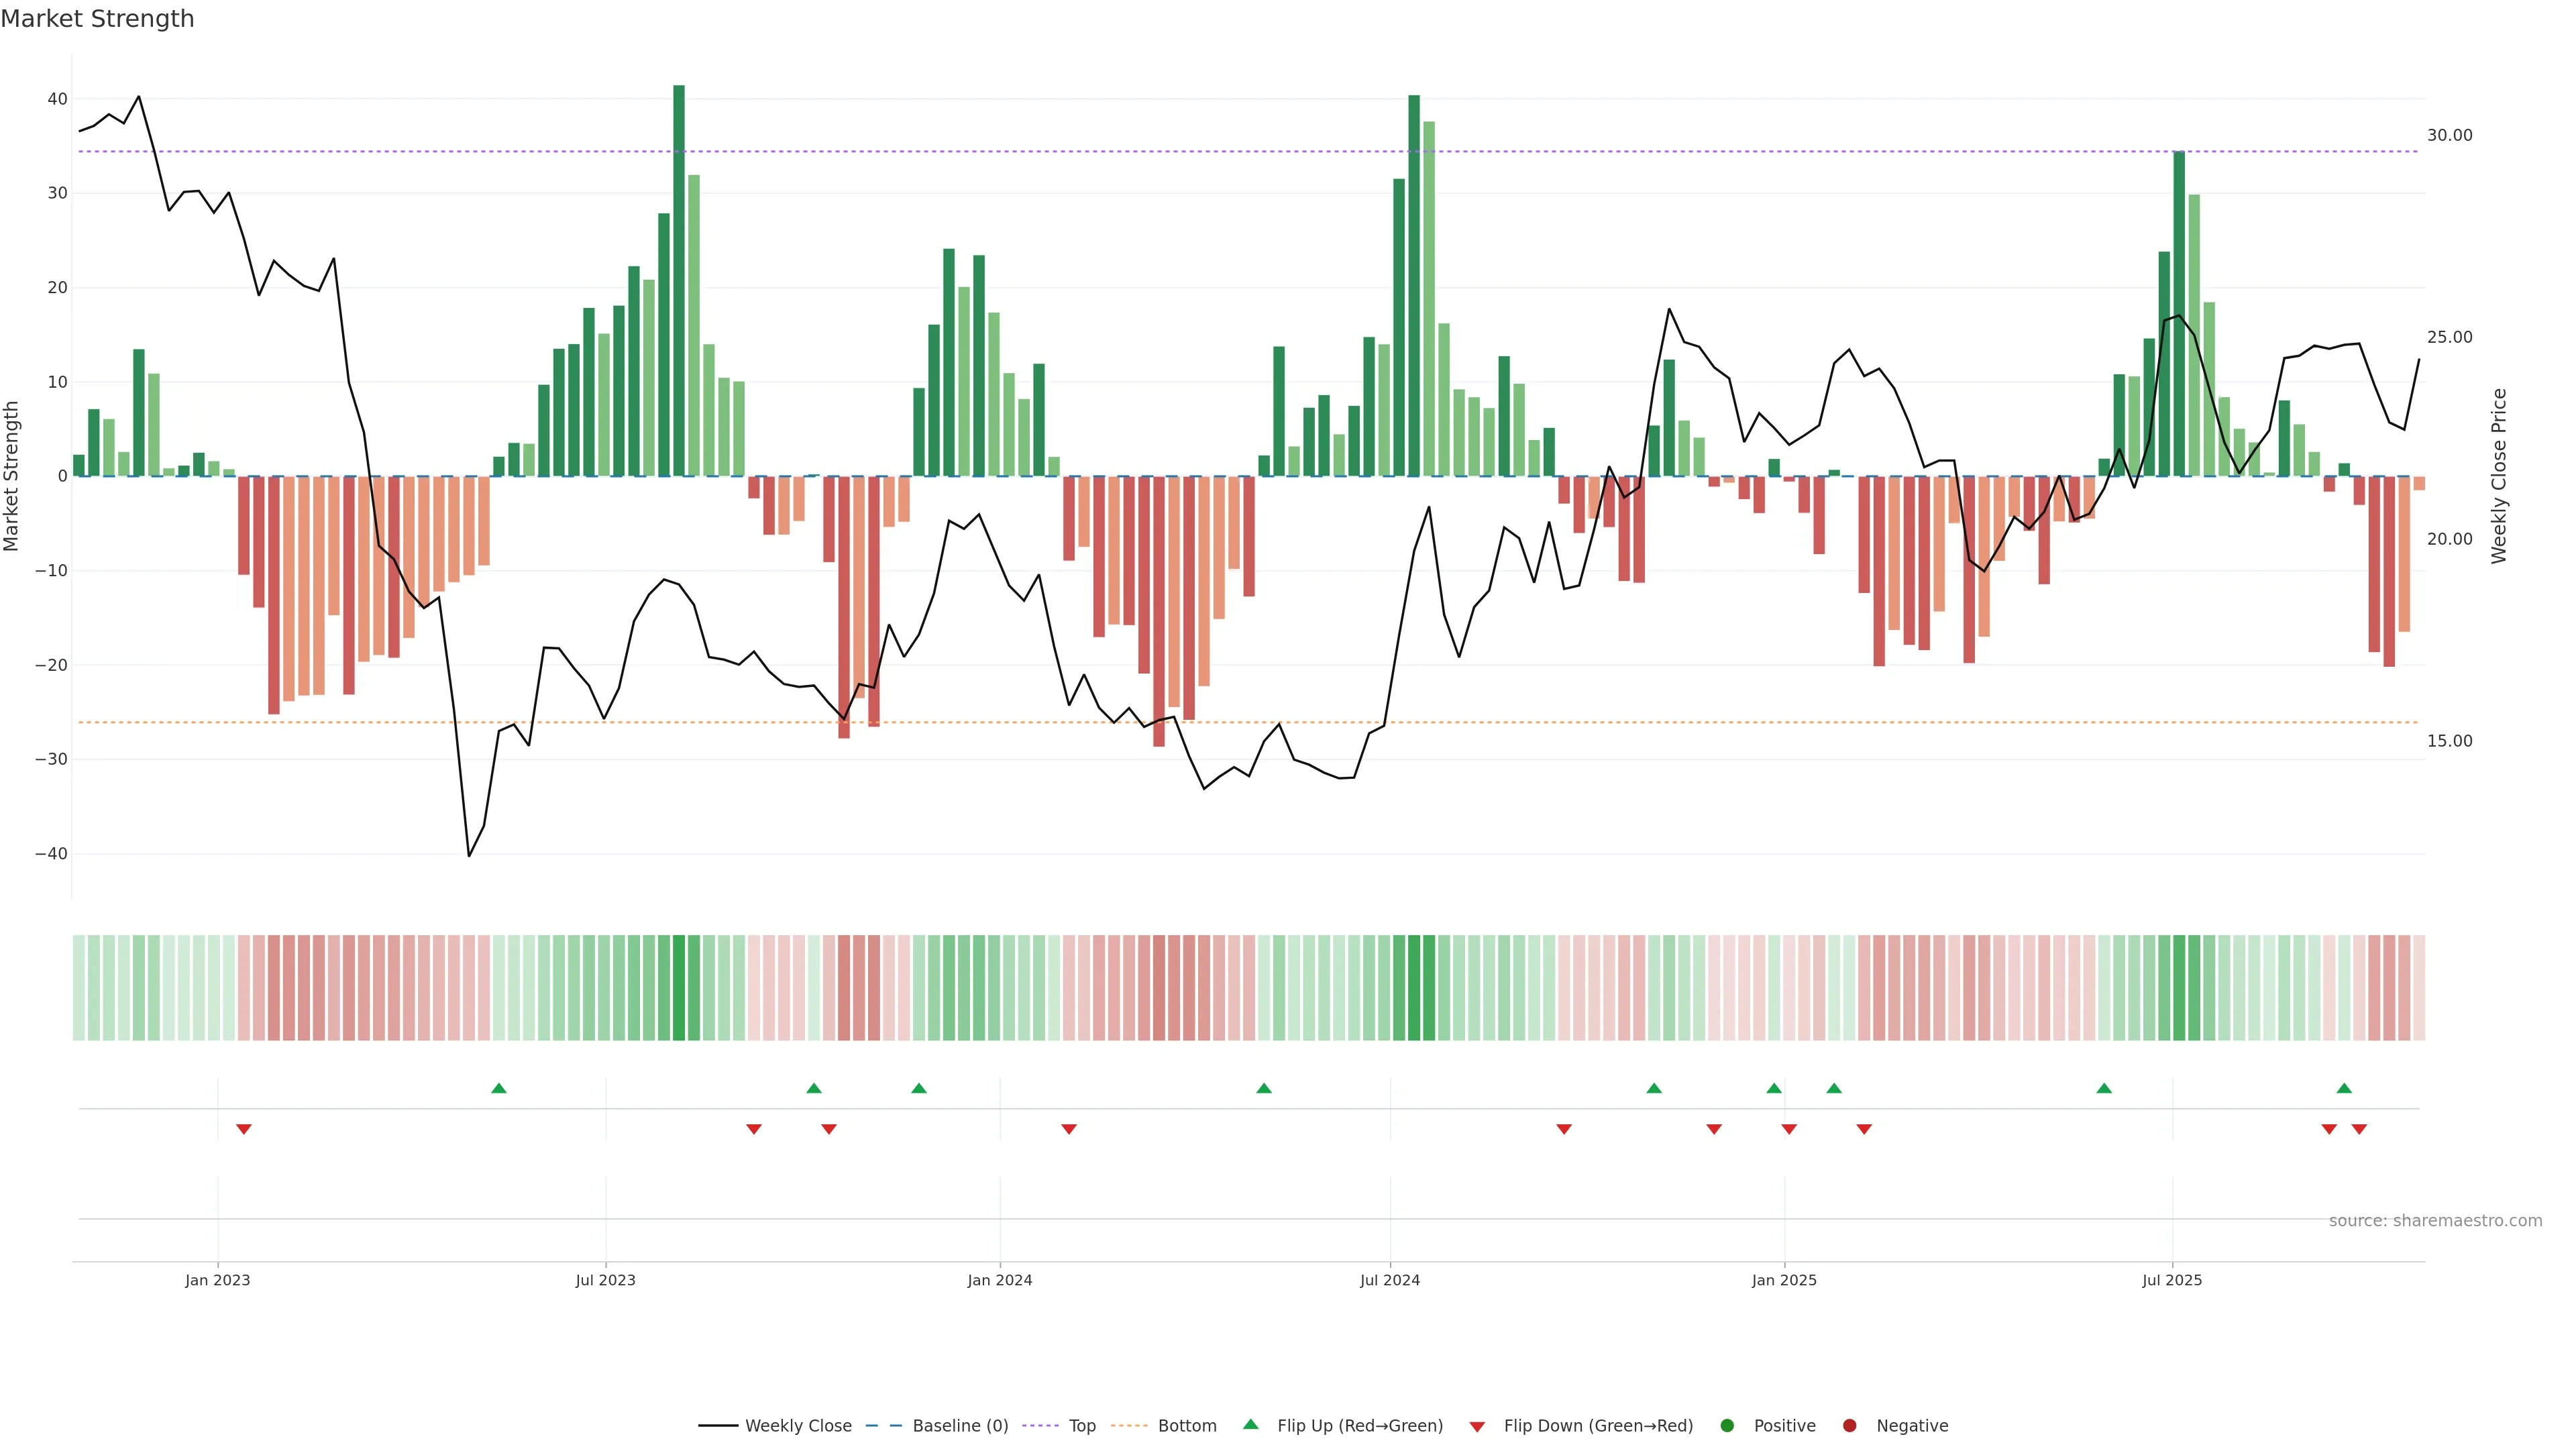The width and height of the screenshot is (2576, 1449).
Task: Click the first flip-down marker near Jan 2023
Action: click(243, 1129)
